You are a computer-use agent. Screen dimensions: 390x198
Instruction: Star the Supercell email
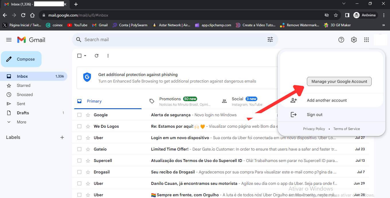(88, 161)
